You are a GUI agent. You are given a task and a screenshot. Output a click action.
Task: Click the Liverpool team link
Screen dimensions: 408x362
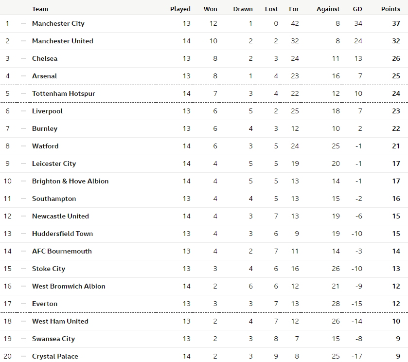tap(47, 111)
